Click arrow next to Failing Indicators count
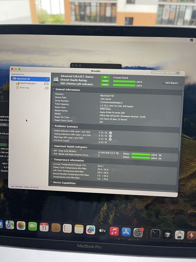The image size is (196, 262). tap(111, 136)
